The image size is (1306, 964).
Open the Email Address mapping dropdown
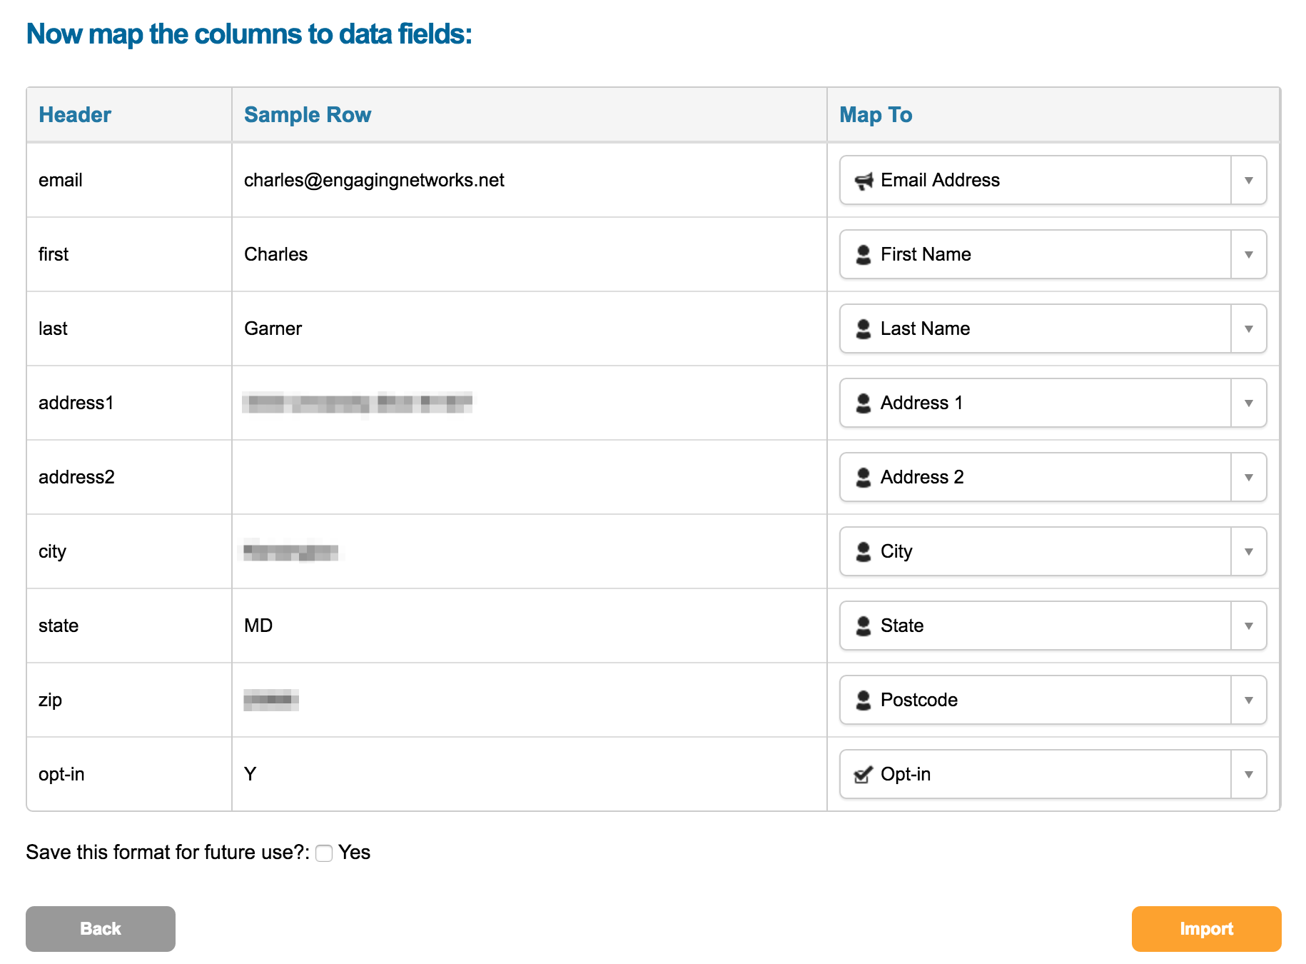1248,180
